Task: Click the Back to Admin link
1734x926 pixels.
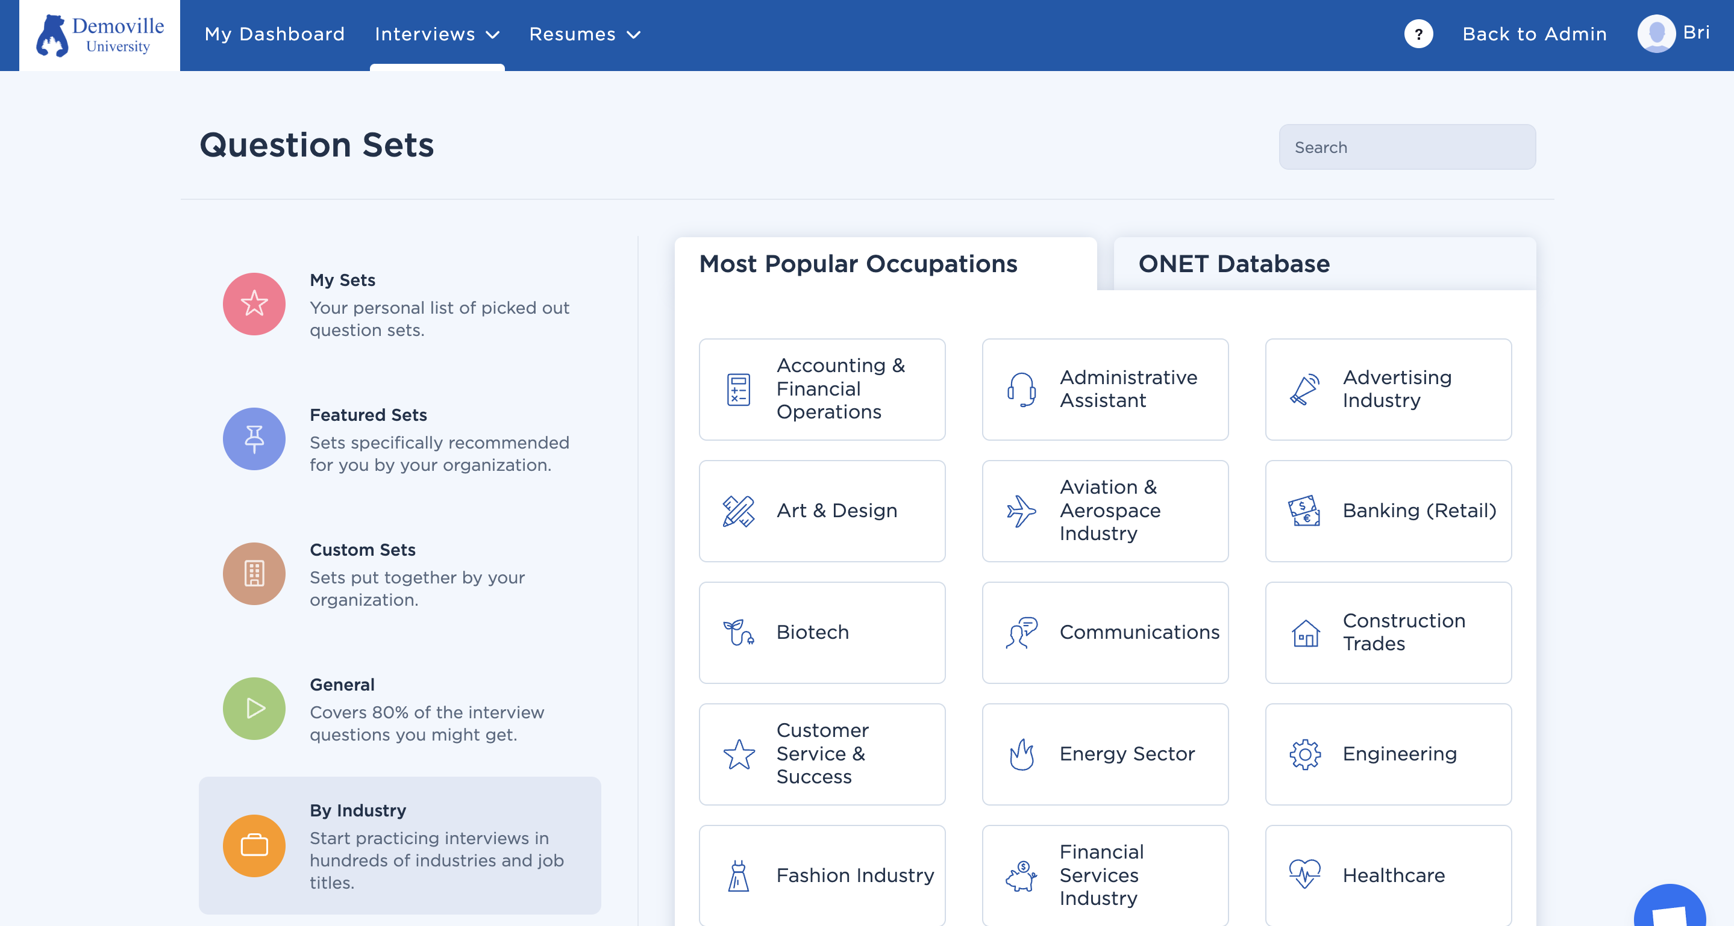Action: click(1534, 34)
